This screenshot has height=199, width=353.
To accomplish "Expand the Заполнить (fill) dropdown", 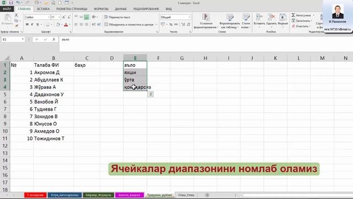I will pos(311,21).
